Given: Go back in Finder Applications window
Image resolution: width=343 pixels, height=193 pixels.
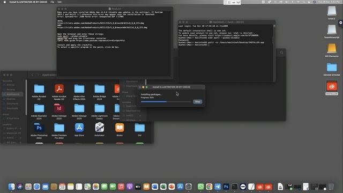Looking at the screenshot, I should (x=32, y=75).
